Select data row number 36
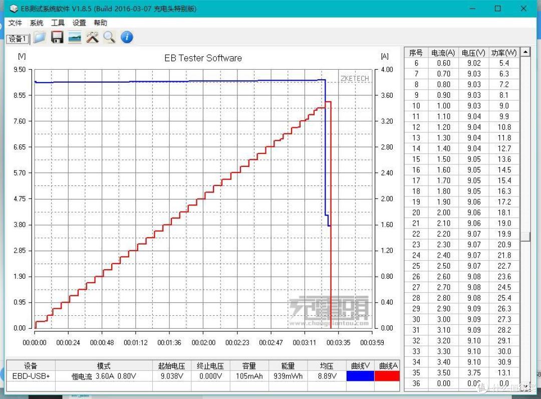Viewport: 541px width, 399px height. click(462, 383)
